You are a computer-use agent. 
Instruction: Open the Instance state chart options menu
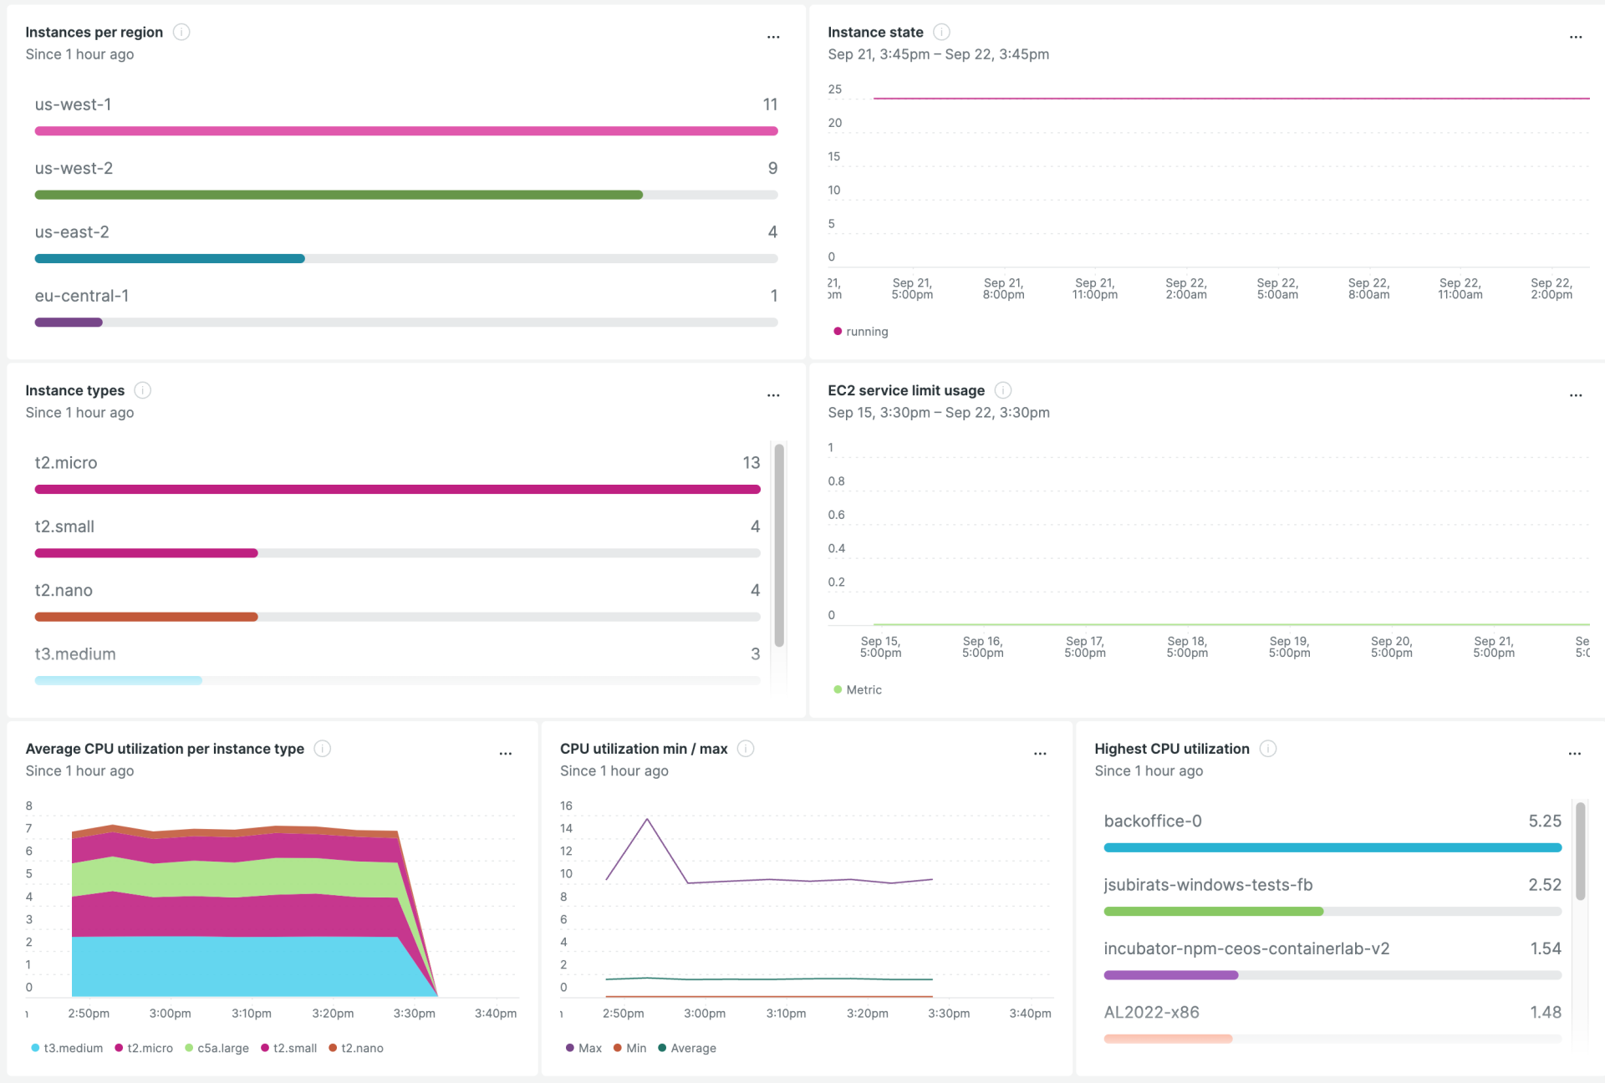1576,36
